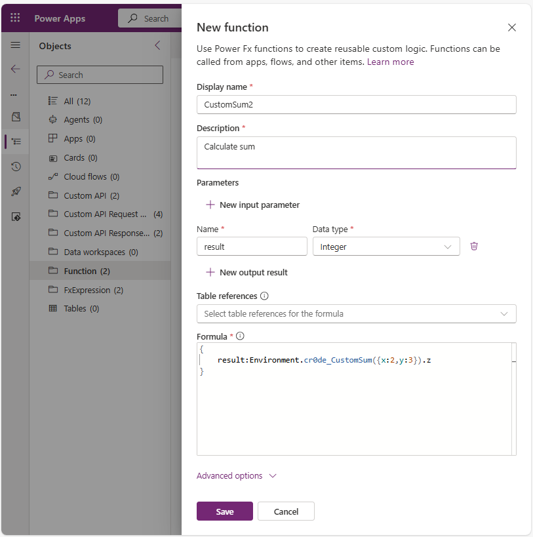The image size is (533, 537).
Task: Close the New function panel
Action: (x=512, y=28)
